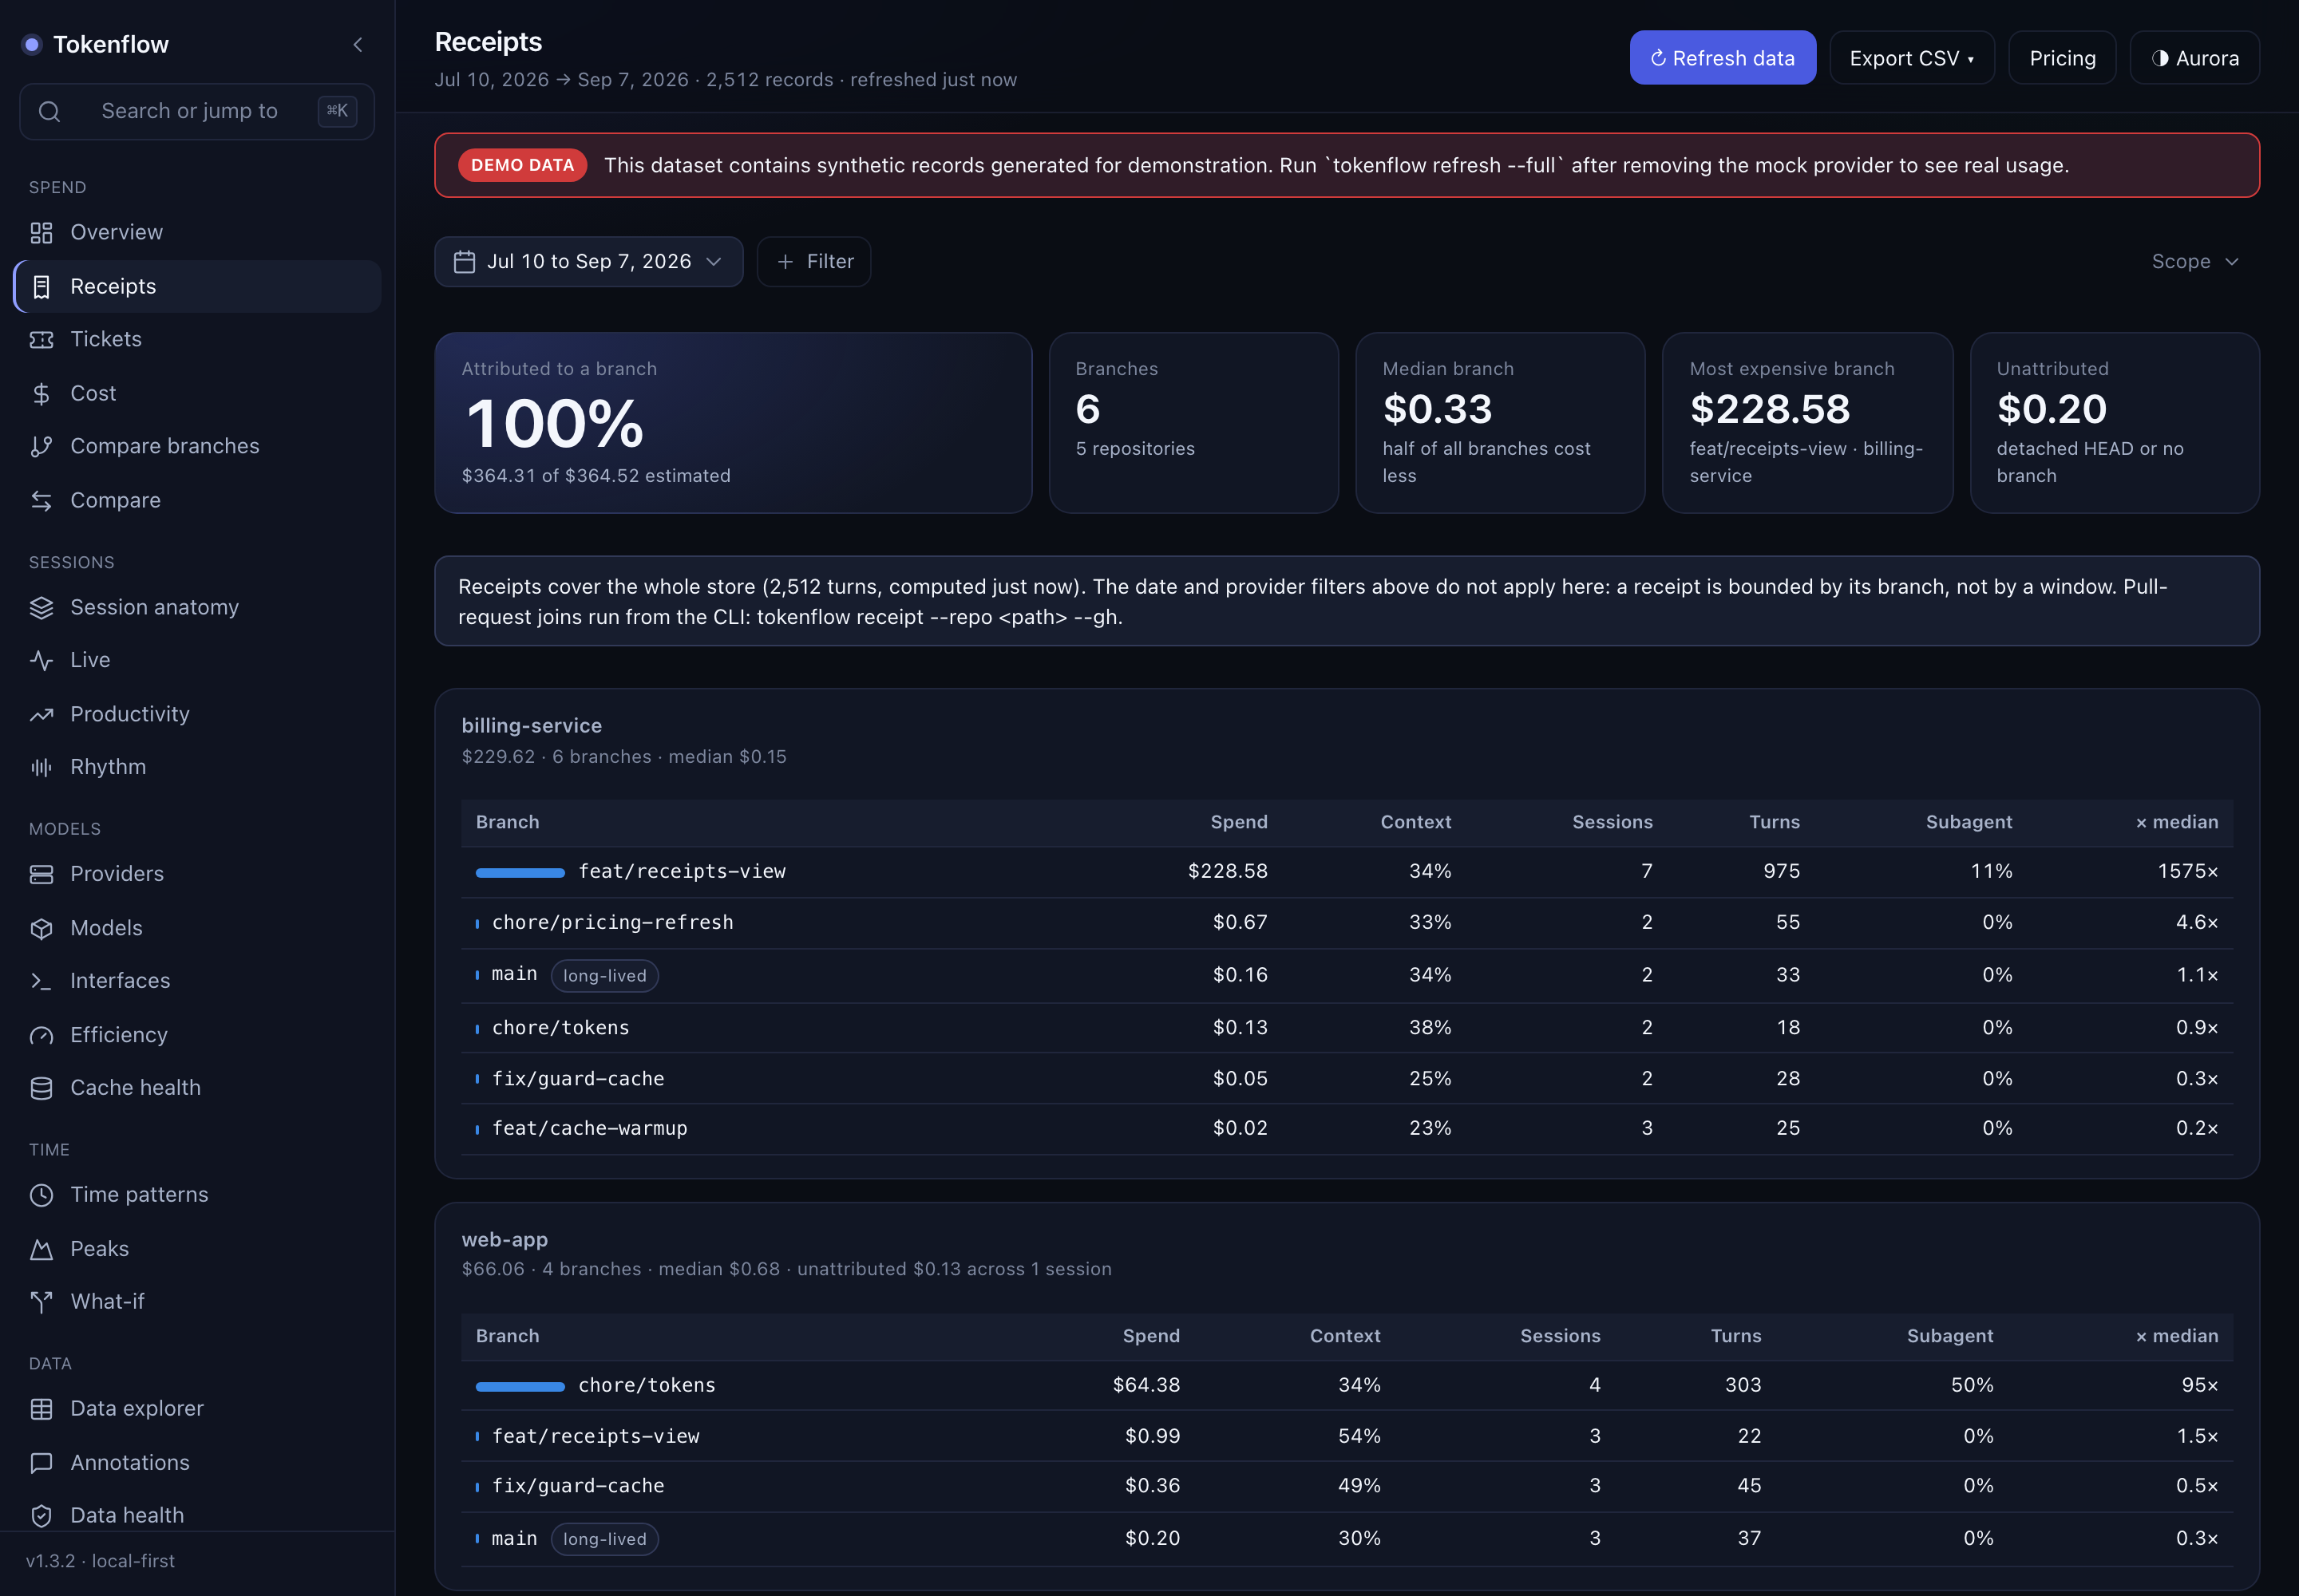Sort by × median in web-app table
The image size is (2299, 1596).
pos(2177,1336)
